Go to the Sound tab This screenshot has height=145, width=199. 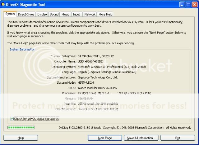[x=54, y=15]
